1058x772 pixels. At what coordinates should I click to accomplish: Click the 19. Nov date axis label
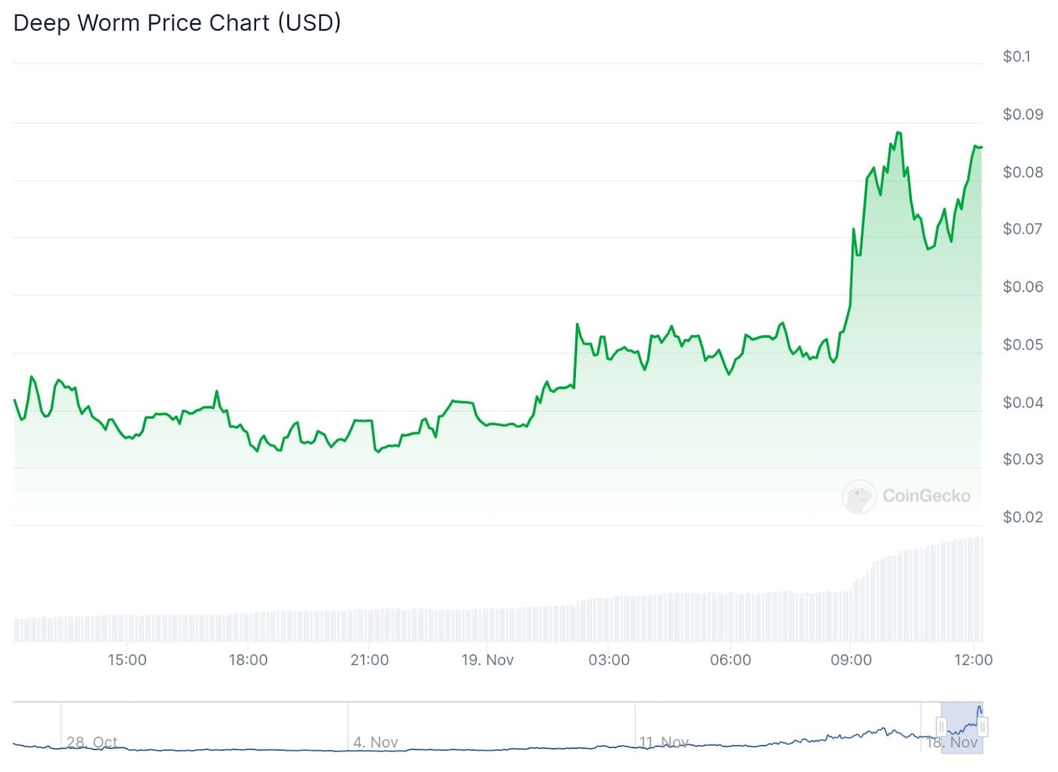coord(487,660)
